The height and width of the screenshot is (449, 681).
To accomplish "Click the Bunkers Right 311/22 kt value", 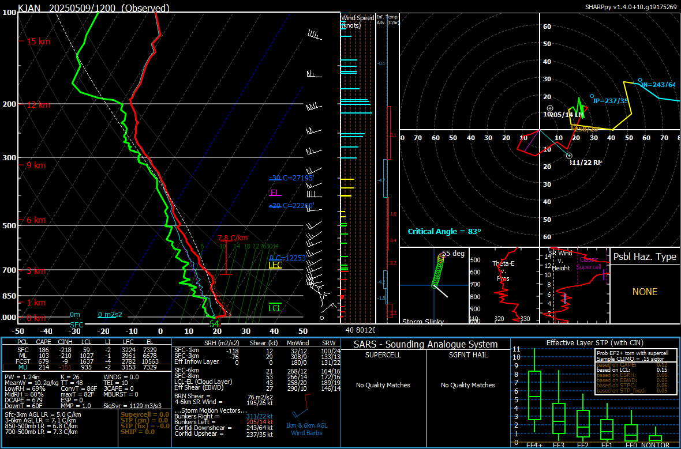I will (x=259, y=416).
